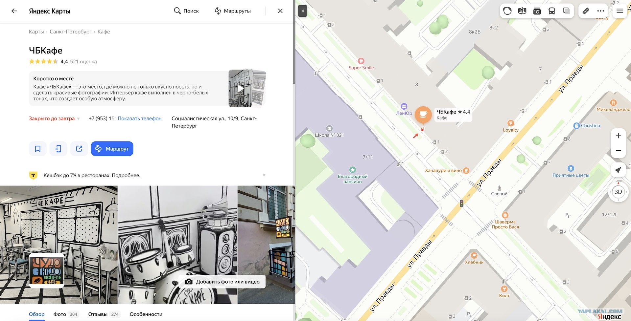631x321 pixels.
Task: Click the left panel vertical scrollbar
Action: (x=294, y=42)
